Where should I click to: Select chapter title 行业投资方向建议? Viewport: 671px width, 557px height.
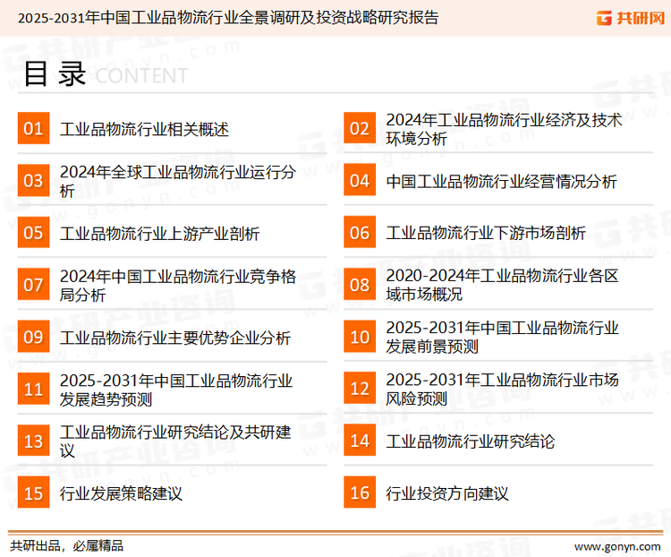(x=447, y=493)
